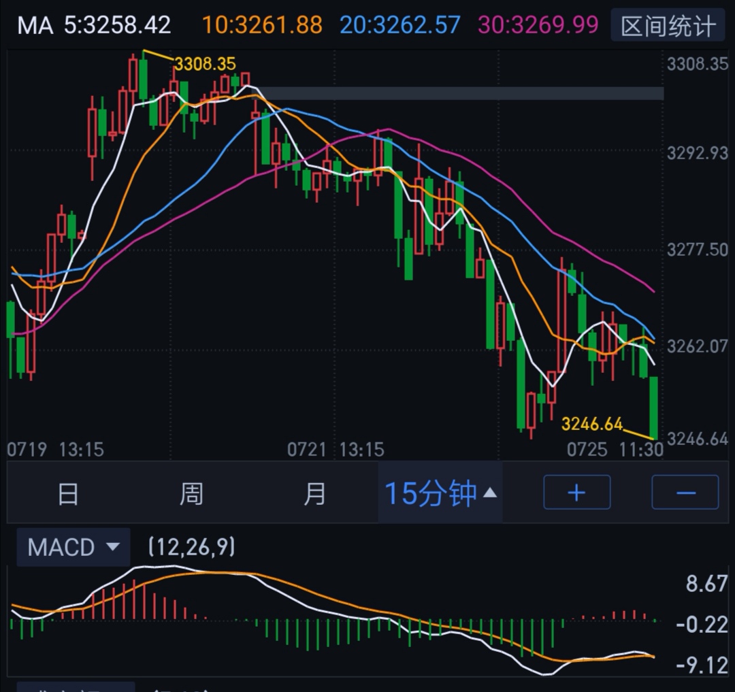Select the 月 monthly period tab
The height and width of the screenshot is (692, 735).
314,494
